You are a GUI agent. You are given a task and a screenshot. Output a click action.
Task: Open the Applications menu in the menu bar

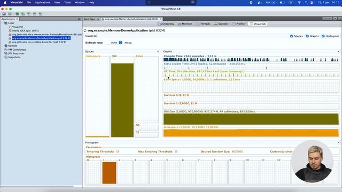click(43, 2)
